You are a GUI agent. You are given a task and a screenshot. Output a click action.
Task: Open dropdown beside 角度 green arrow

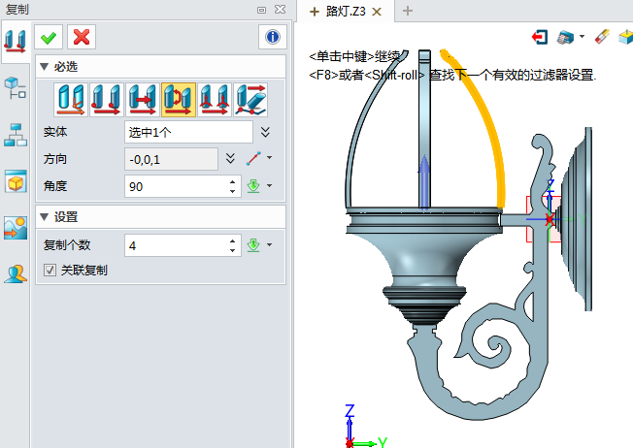pyautogui.click(x=269, y=185)
